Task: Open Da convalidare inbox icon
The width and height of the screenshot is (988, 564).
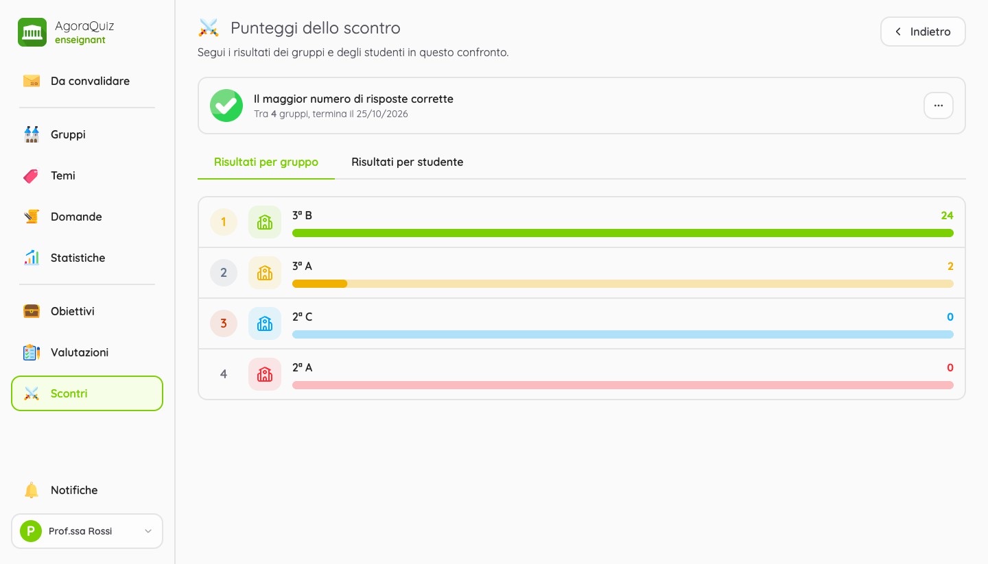Action: click(32, 81)
